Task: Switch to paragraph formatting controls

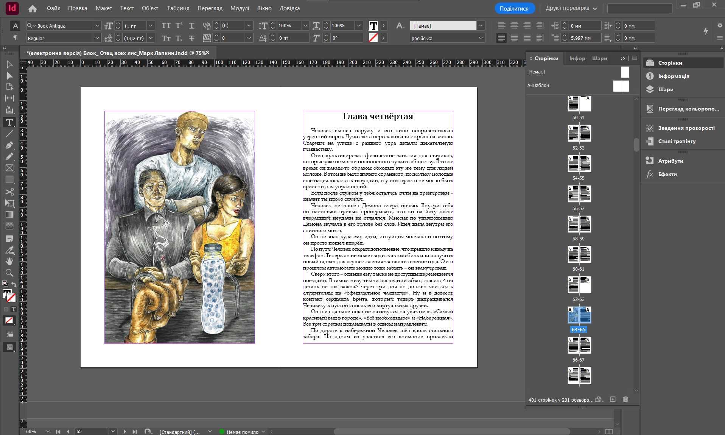Action: click(x=15, y=38)
